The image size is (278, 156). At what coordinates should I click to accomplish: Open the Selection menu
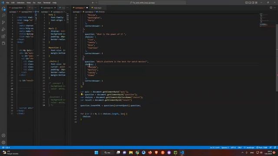[20, 3]
